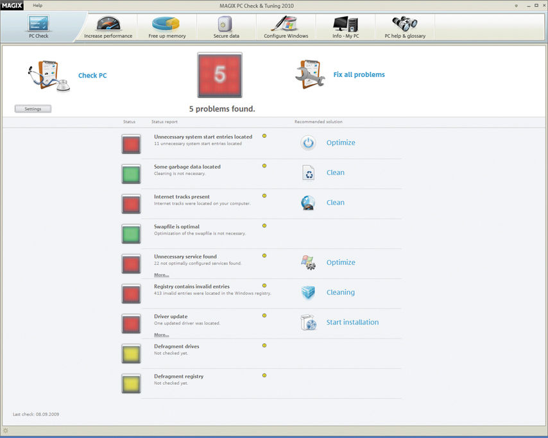The height and width of the screenshot is (438, 548).
Task: Click the '5 problems found.' text
Action: click(222, 109)
